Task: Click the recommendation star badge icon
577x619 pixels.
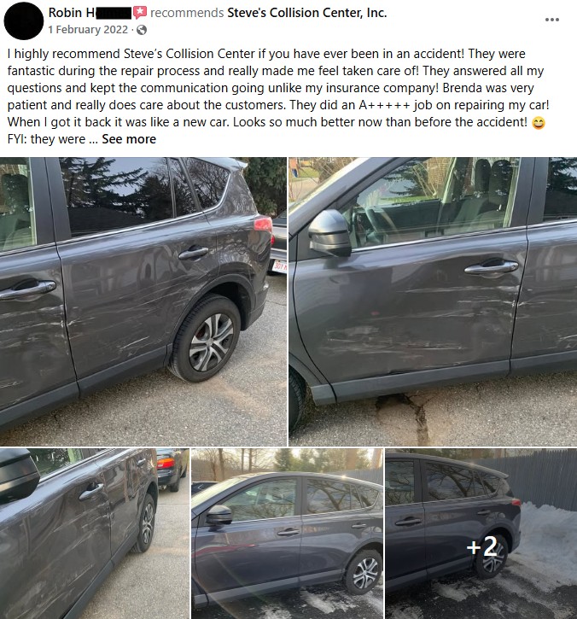Action: [x=140, y=13]
